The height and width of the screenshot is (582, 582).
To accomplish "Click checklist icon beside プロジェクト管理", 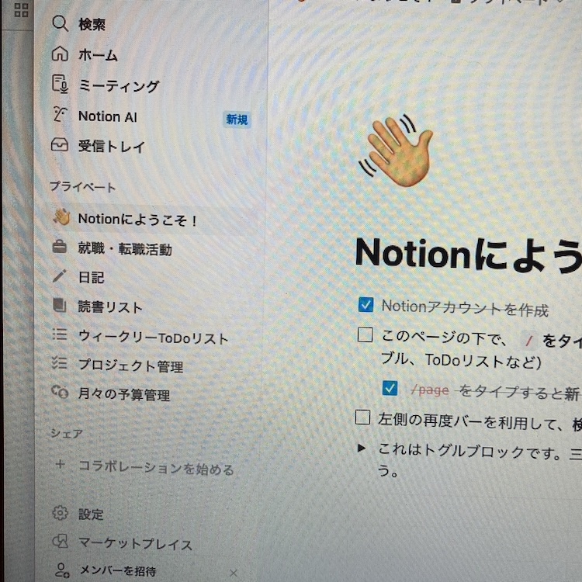I will point(60,363).
